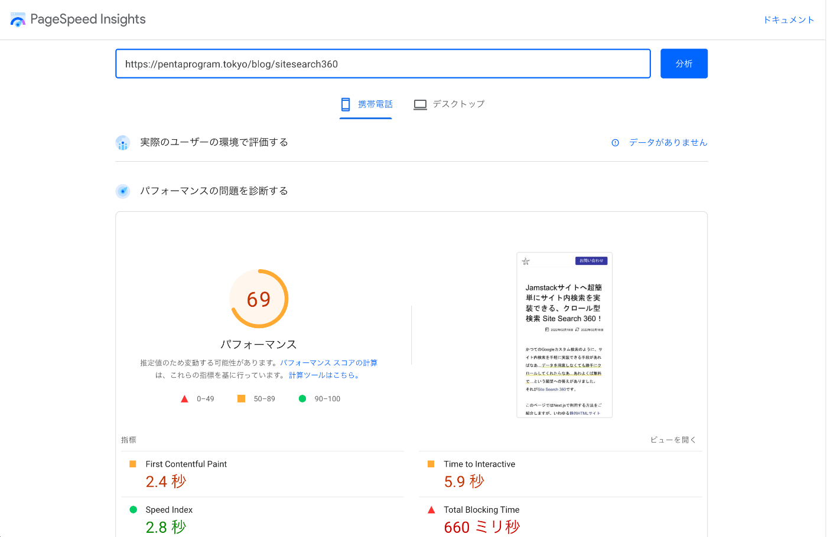Click the info icon beside データがありません

click(x=615, y=143)
